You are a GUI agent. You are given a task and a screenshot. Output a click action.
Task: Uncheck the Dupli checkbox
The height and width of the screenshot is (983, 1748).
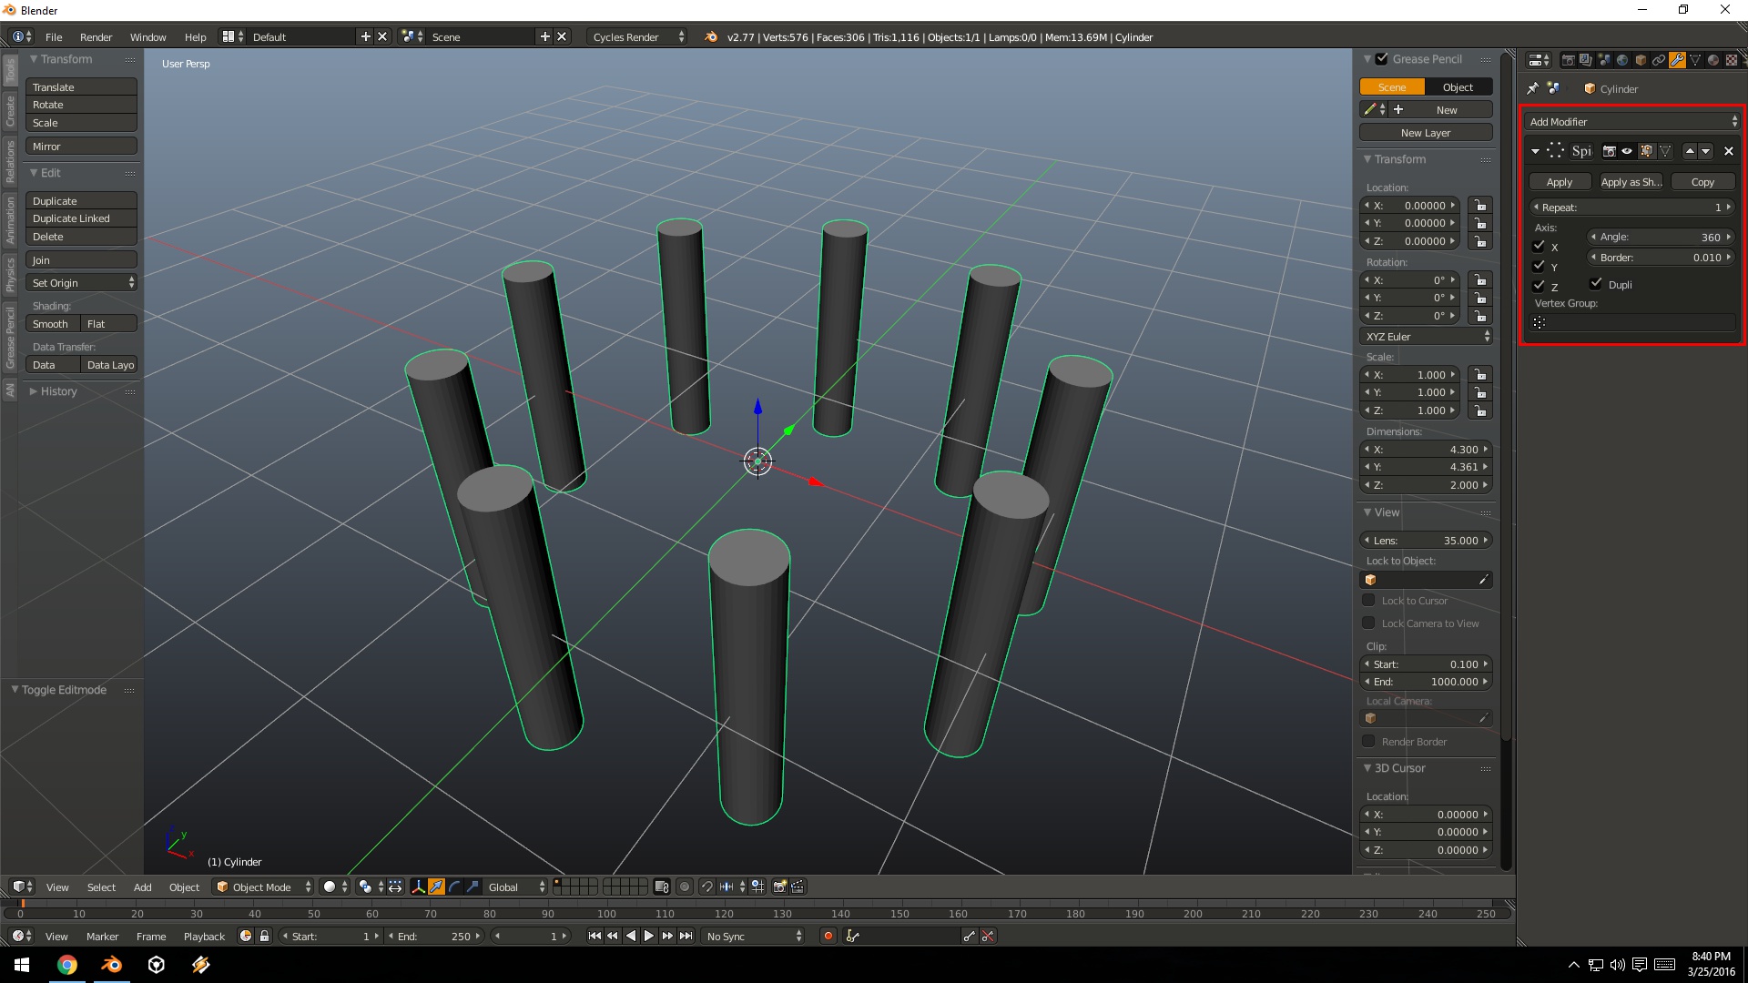[1596, 283]
